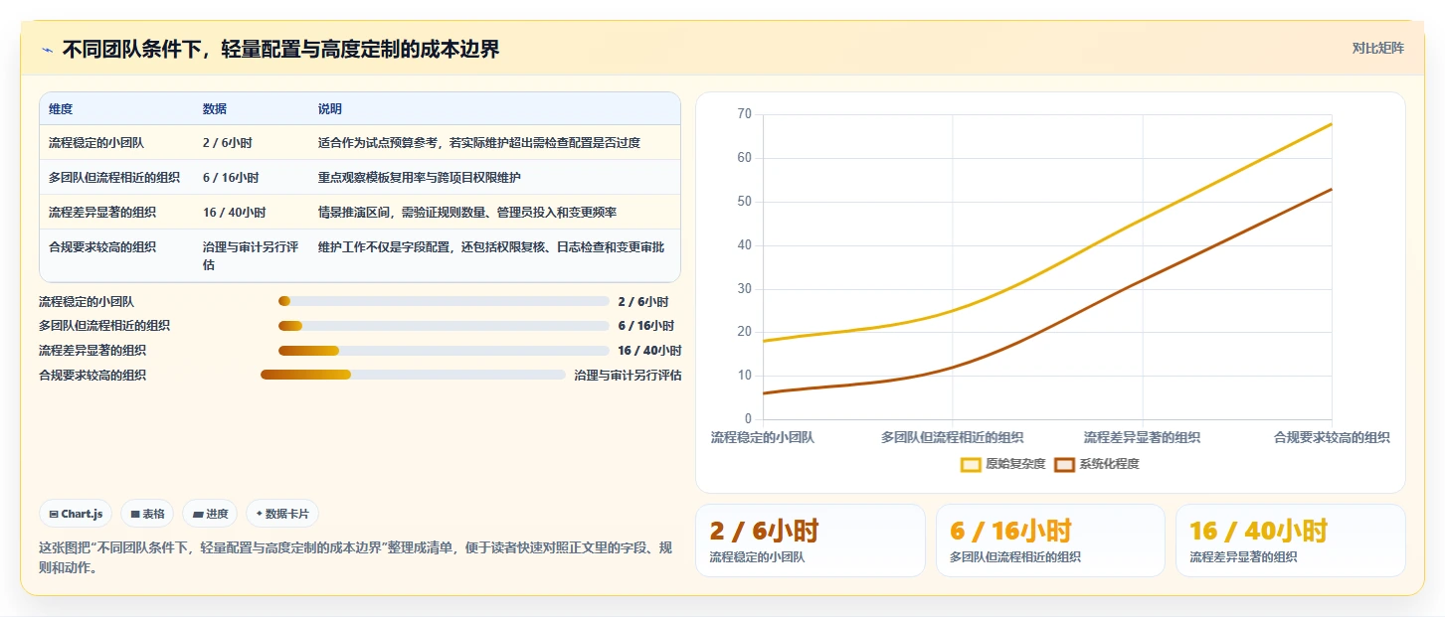Open the 16 / 40小时 data card
Image resolution: width=1445 pixels, height=617 pixels.
pyautogui.click(x=1290, y=540)
